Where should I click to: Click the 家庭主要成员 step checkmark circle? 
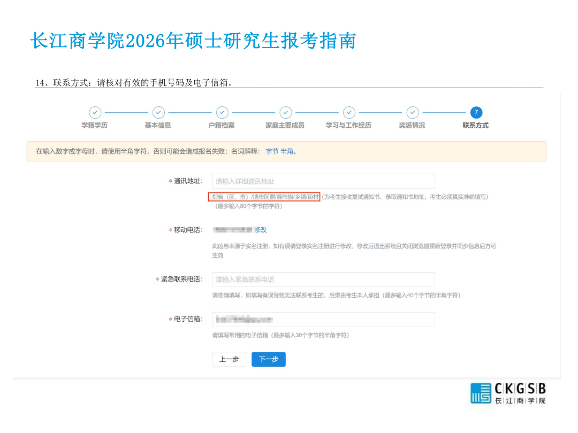pyautogui.click(x=286, y=112)
